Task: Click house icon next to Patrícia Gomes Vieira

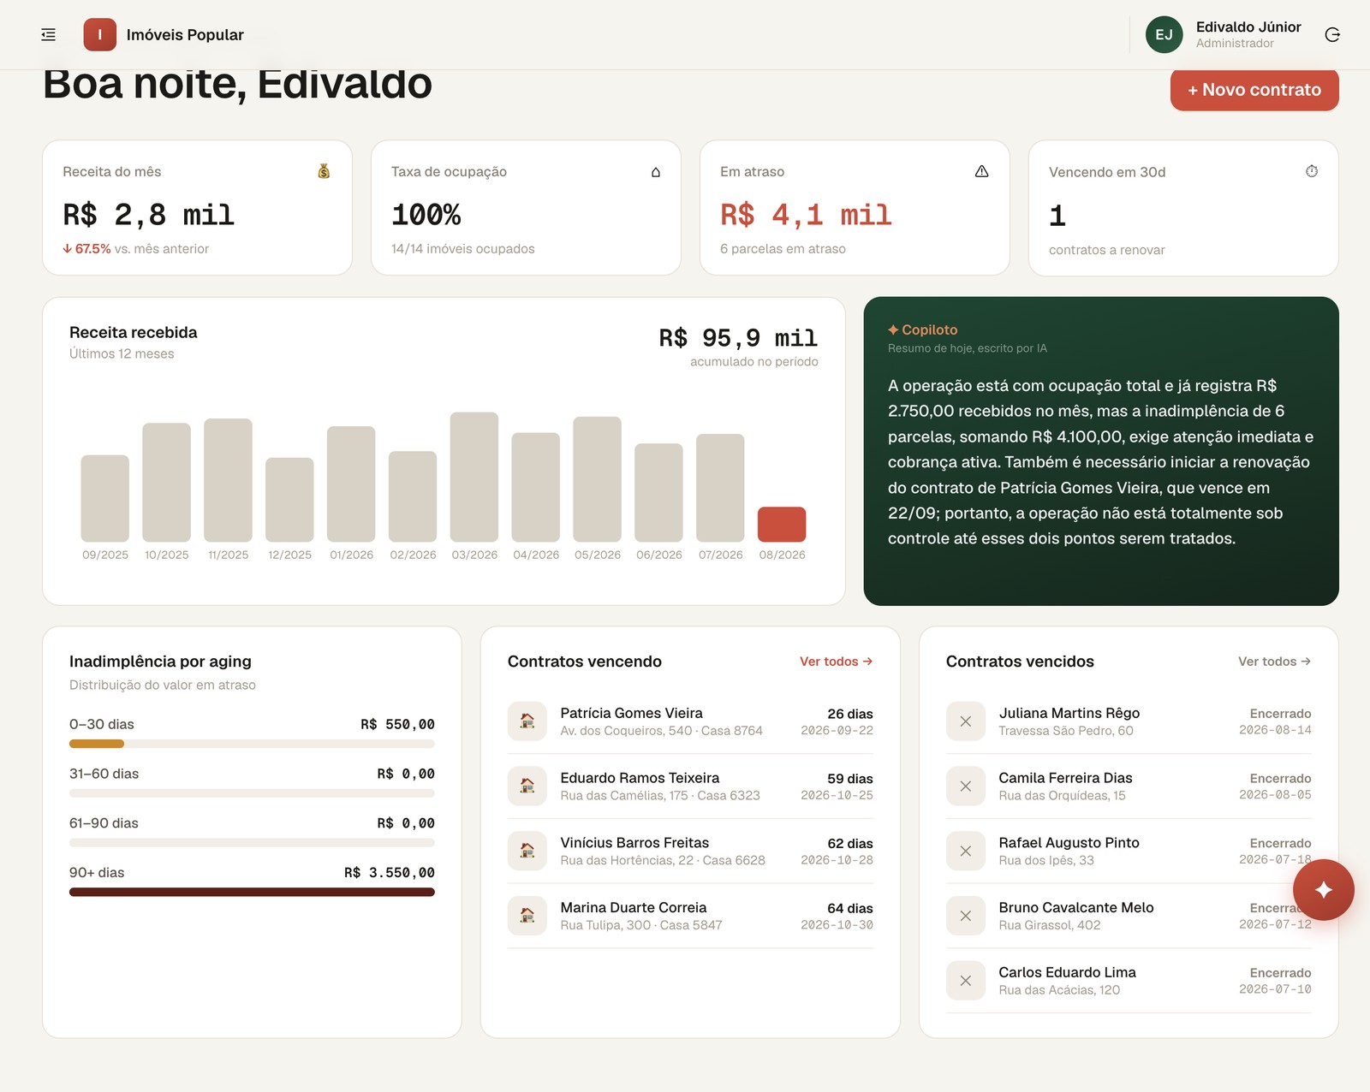Action: (527, 721)
